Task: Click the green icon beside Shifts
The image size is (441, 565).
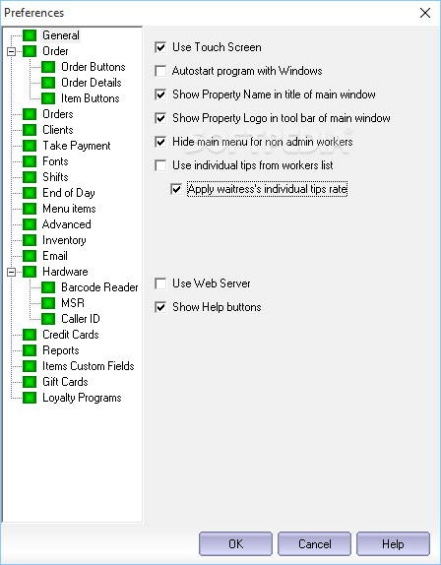Action: pos(30,177)
